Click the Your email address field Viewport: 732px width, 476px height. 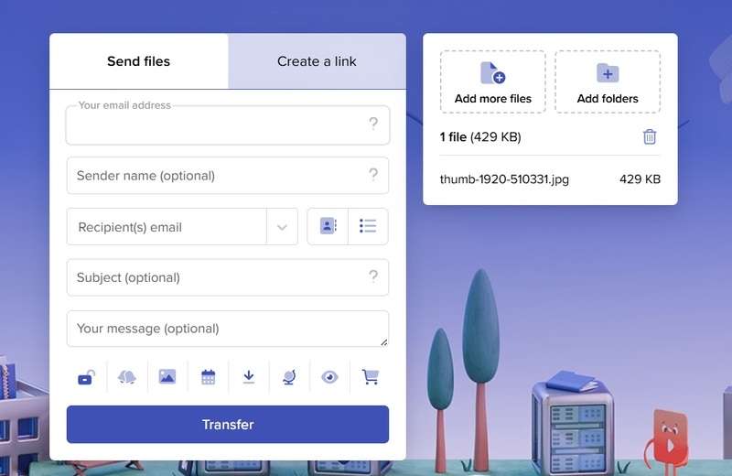coord(215,126)
